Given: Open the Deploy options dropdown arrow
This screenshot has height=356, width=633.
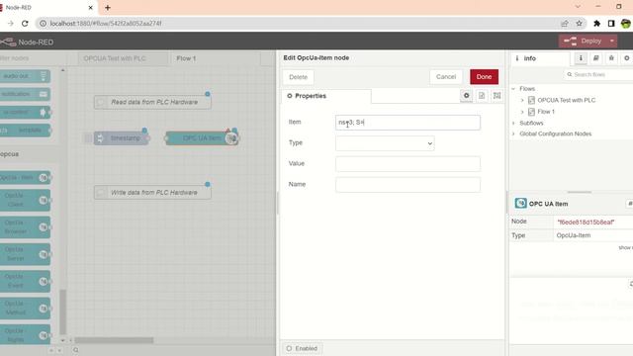Looking at the screenshot, I should (x=612, y=42).
